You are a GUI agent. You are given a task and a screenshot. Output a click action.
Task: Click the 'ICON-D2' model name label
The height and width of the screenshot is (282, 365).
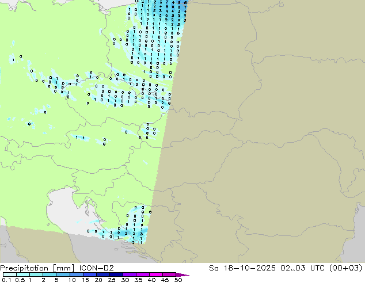click(x=96, y=268)
